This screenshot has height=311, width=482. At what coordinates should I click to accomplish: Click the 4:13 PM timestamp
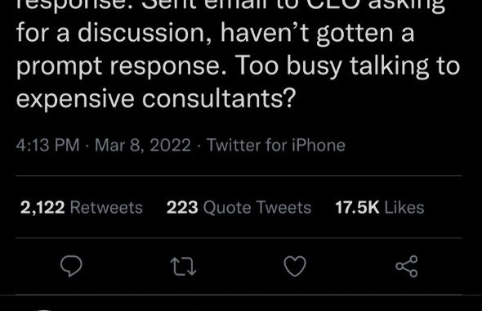coord(47,145)
